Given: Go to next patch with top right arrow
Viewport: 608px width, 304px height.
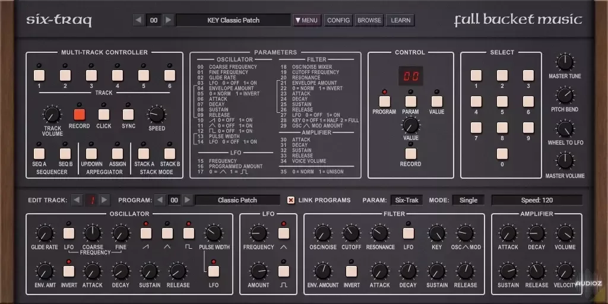Looking at the screenshot, I should tap(168, 20).
